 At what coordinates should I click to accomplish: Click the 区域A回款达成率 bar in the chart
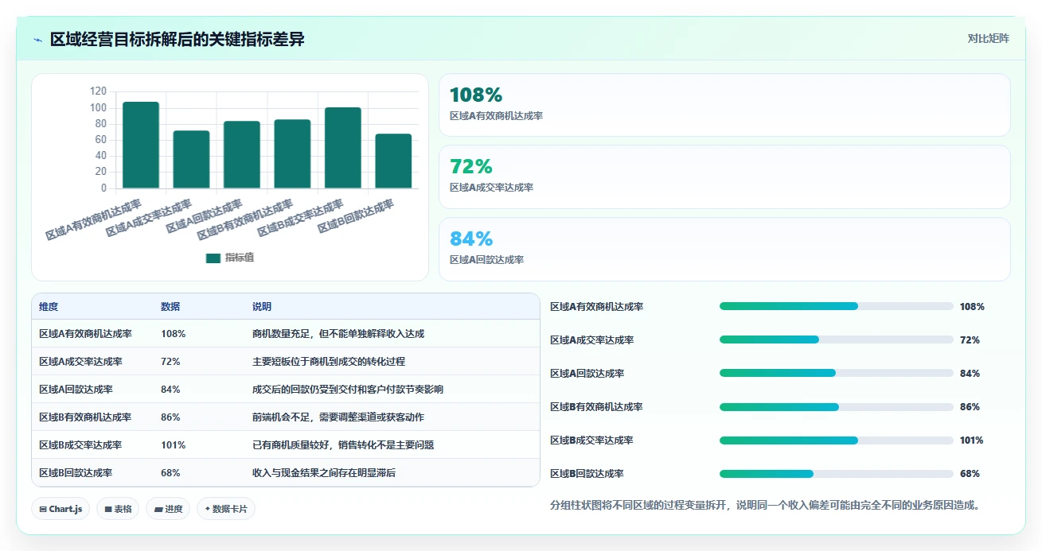pyautogui.click(x=242, y=155)
